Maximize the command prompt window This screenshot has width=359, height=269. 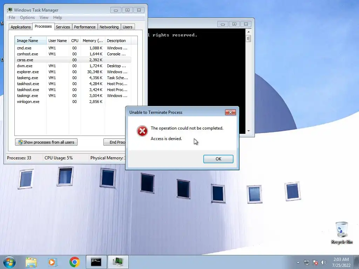(x=234, y=24)
